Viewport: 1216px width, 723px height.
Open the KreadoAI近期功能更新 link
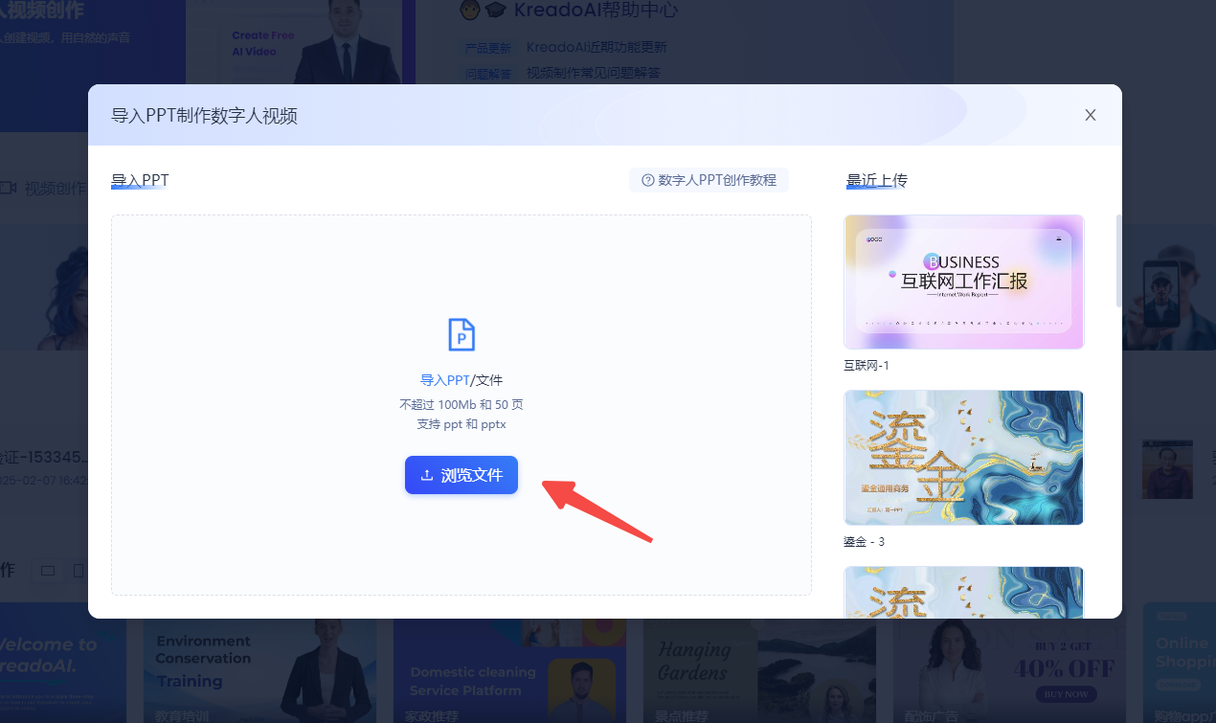point(597,47)
